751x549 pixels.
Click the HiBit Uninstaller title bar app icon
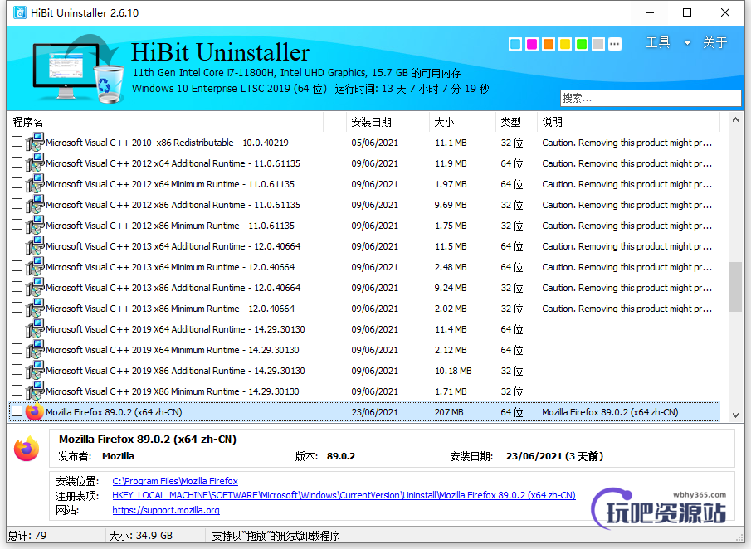pos(20,13)
